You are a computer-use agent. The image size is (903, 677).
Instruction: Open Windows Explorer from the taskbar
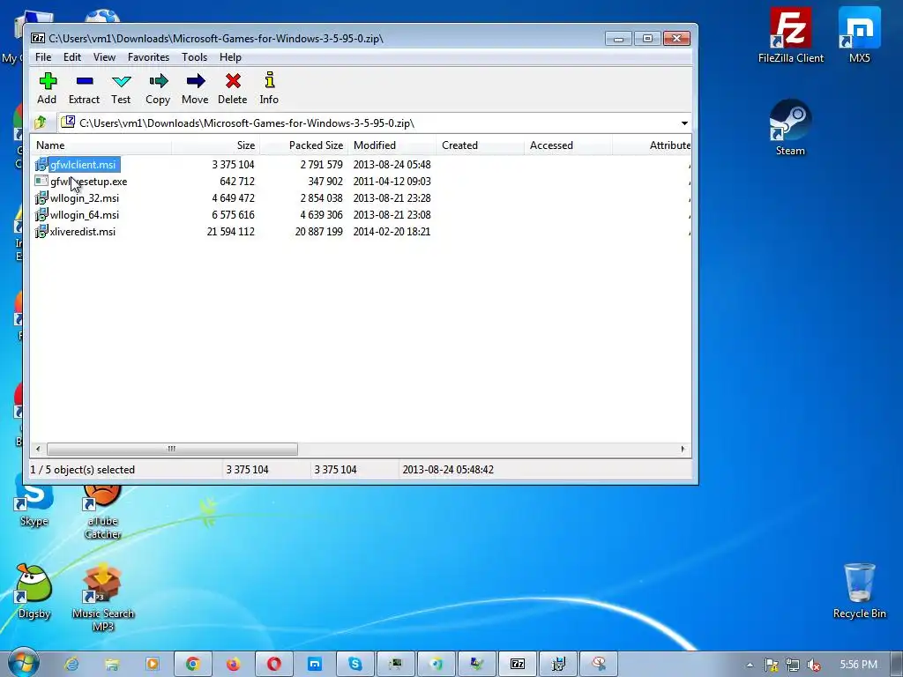point(112,665)
